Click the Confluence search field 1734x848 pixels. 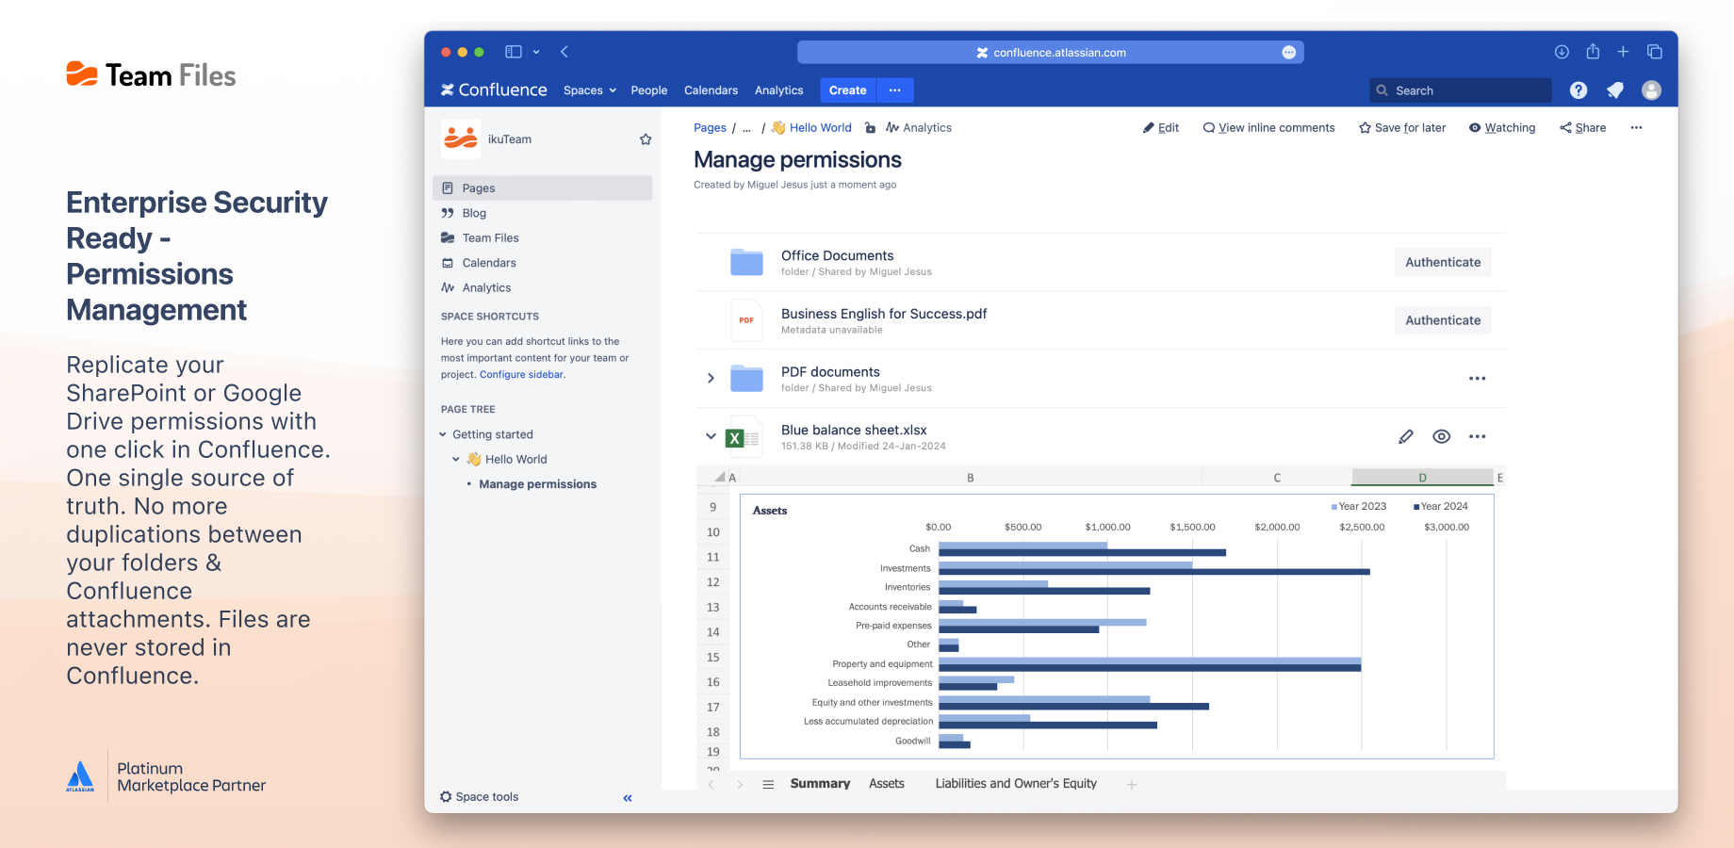[x=1460, y=90]
